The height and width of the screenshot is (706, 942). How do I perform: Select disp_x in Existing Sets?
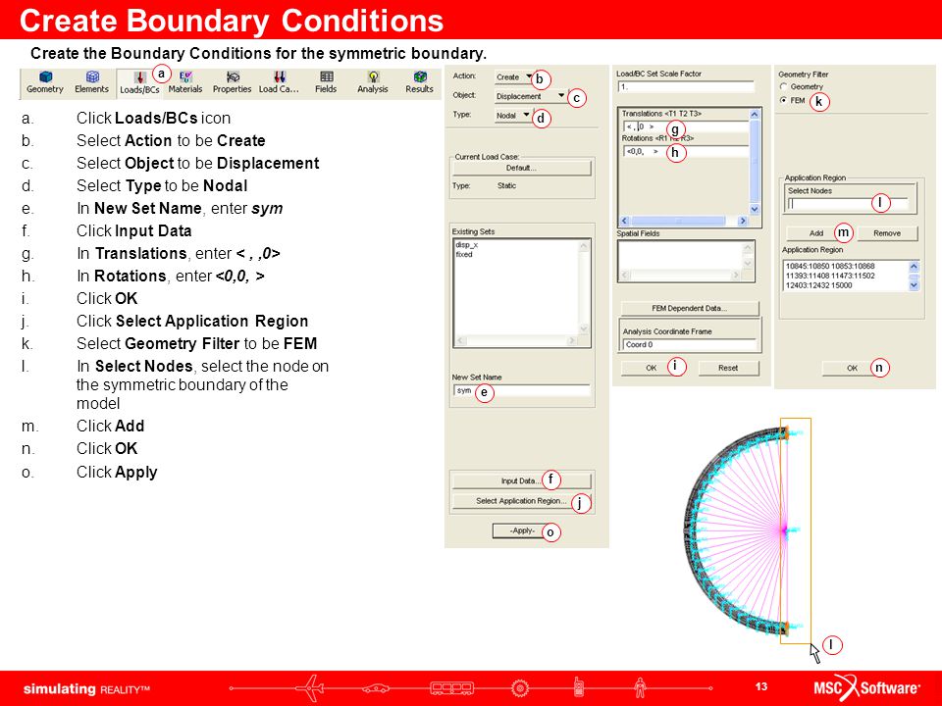467,245
